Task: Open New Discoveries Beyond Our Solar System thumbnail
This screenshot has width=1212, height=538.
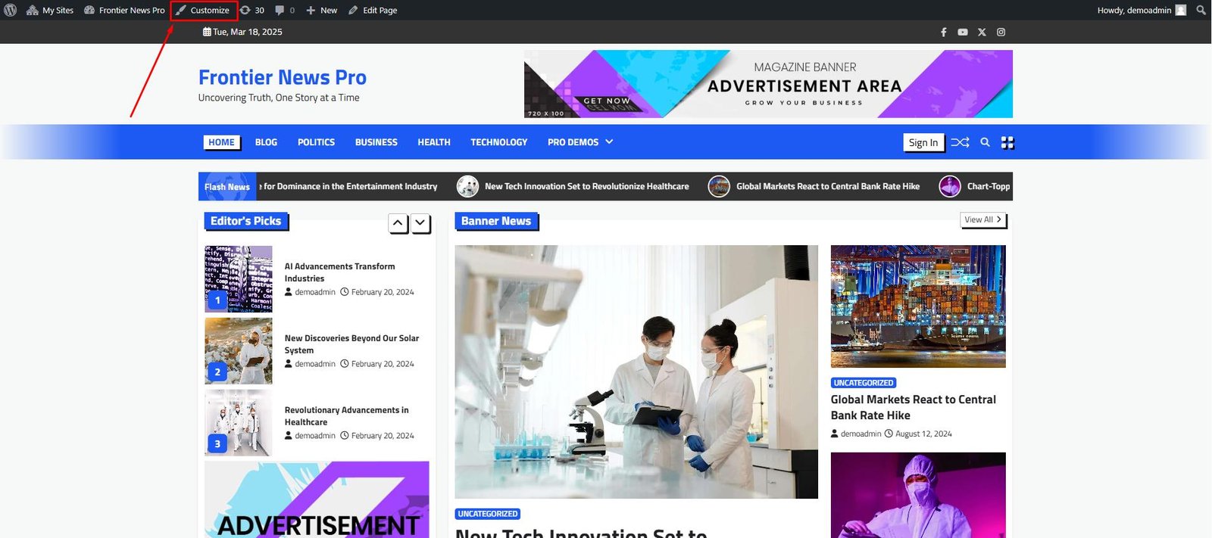Action: coord(239,350)
